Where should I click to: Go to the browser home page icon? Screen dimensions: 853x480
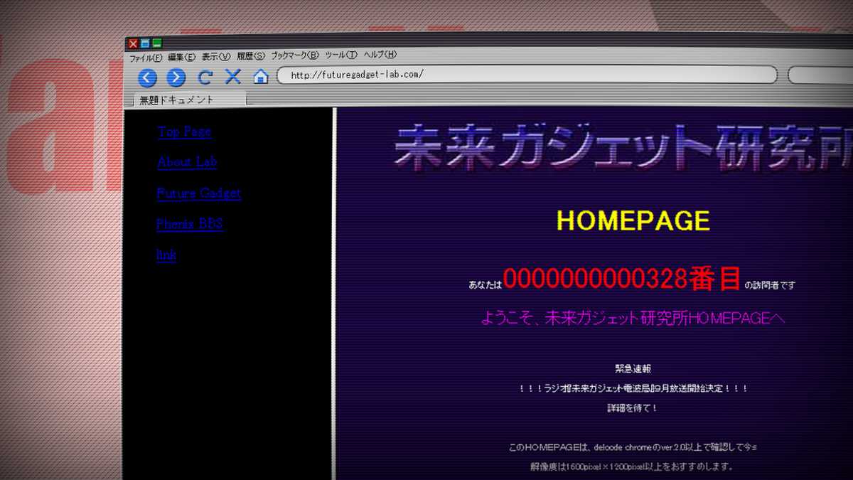(261, 77)
